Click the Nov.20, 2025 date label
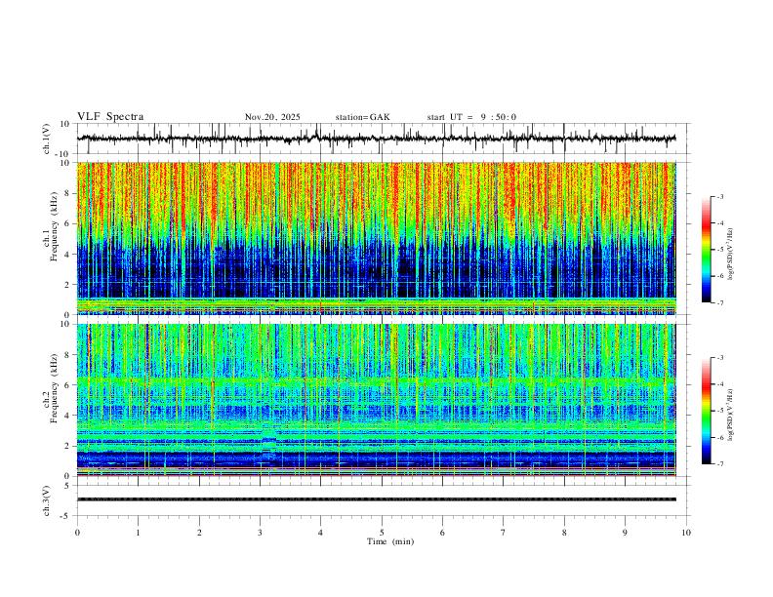The image size is (773, 597). (x=272, y=117)
